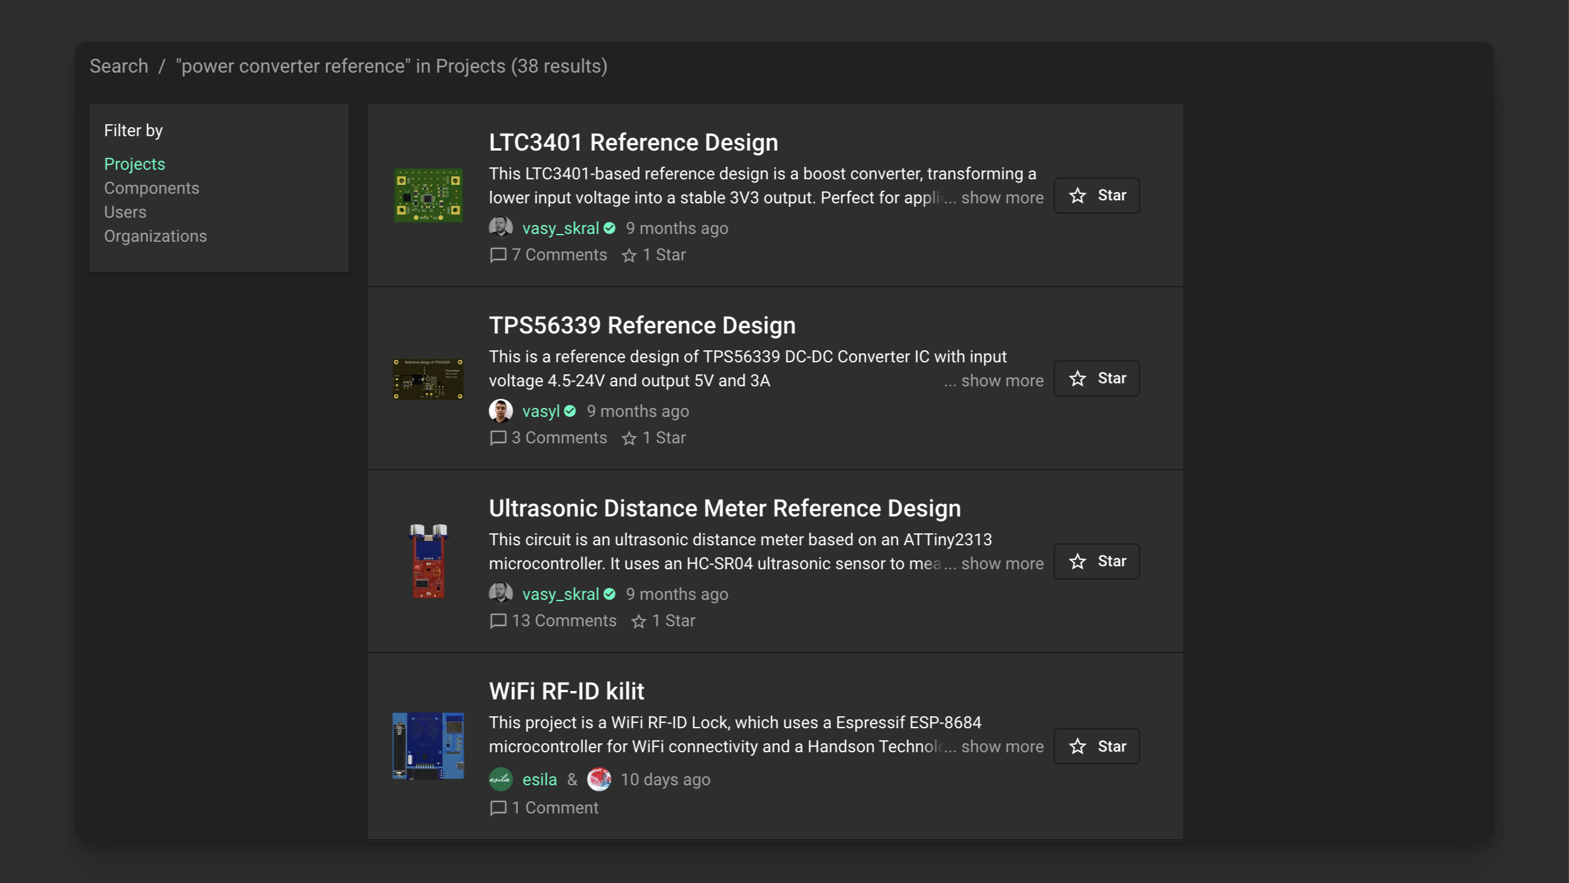Click vasy_skral avatar on LTC3401 project

pos(501,228)
